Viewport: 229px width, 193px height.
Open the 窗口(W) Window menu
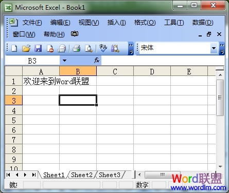[24, 34]
